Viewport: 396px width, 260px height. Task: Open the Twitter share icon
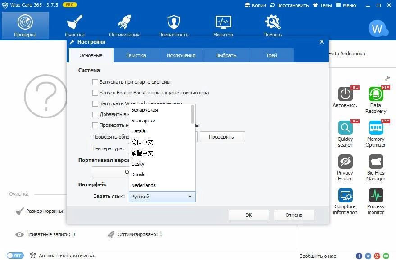point(368,256)
